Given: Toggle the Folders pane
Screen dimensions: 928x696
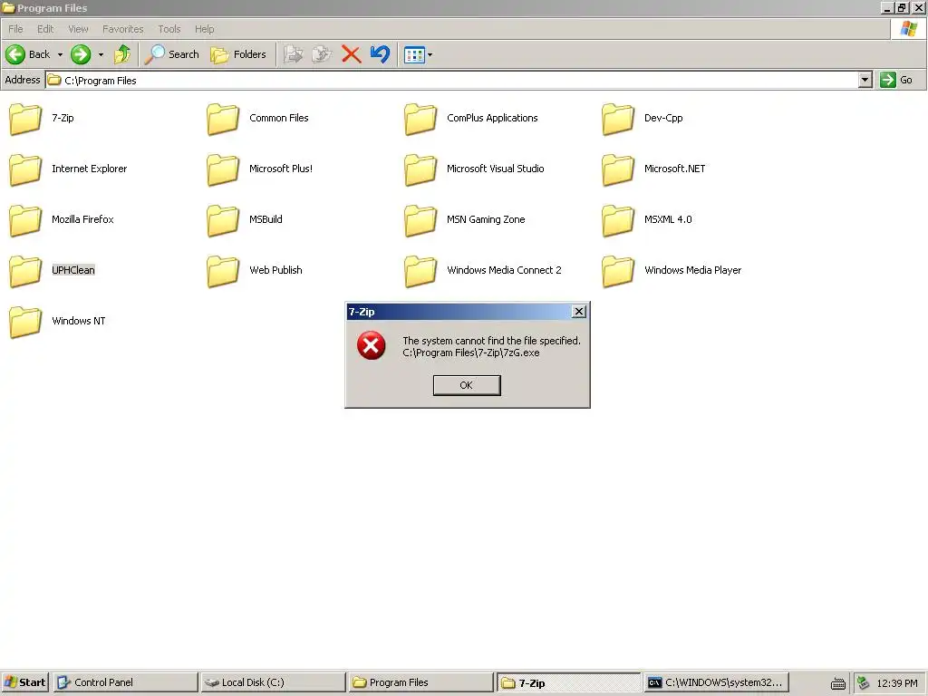Looking at the screenshot, I should [x=238, y=54].
